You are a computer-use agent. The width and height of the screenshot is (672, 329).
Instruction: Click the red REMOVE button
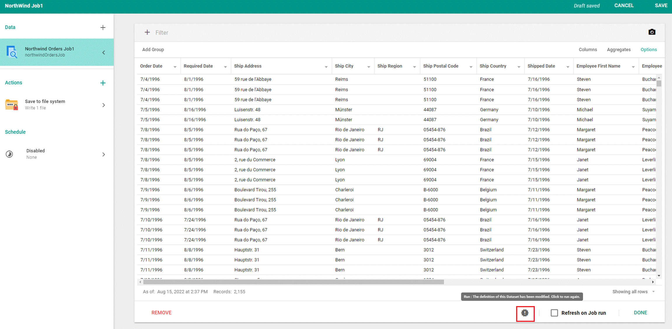point(161,313)
